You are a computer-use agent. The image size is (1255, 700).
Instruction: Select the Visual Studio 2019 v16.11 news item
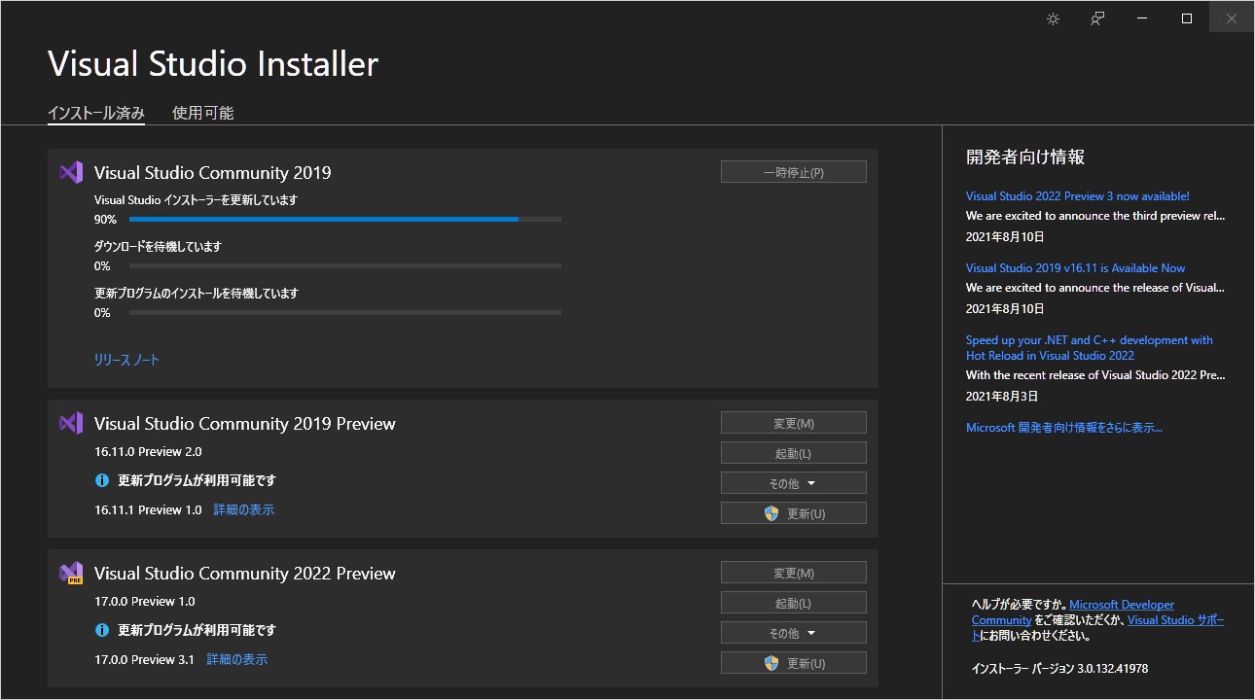pos(1074,267)
